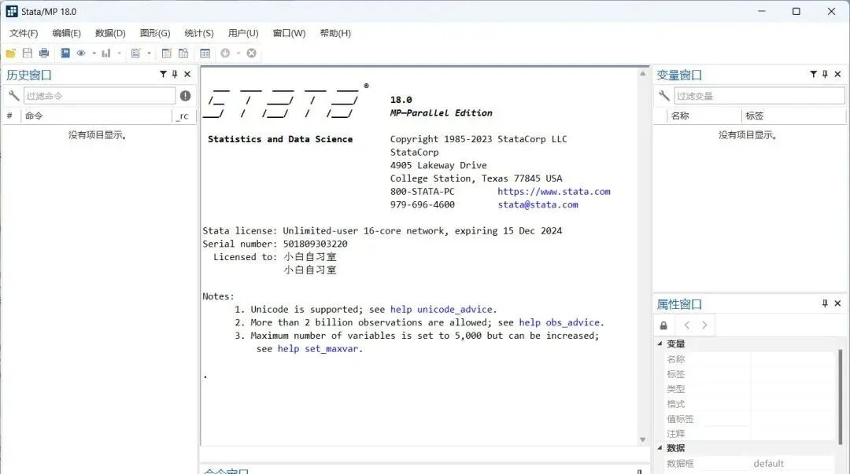Screen dimensions: 850x474
Task: Select the 值标签 property row
Action: point(748,419)
